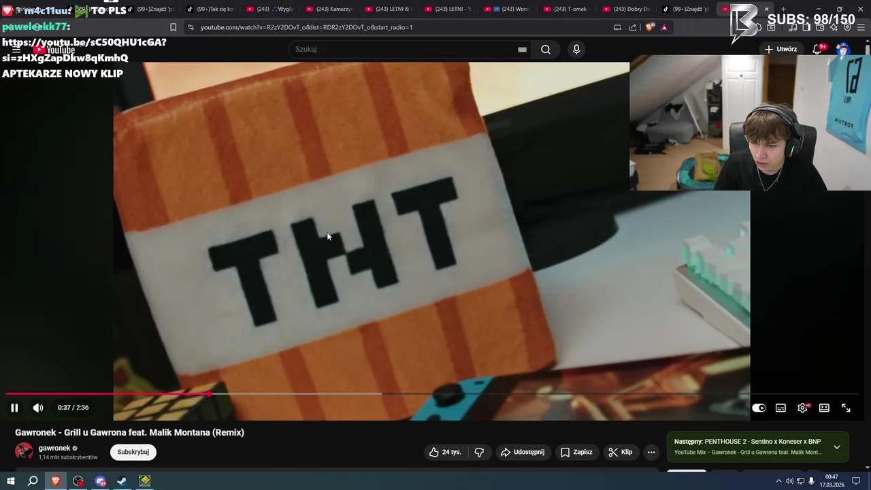Open the gawronek channel avatar

pyautogui.click(x=24, y=451)
